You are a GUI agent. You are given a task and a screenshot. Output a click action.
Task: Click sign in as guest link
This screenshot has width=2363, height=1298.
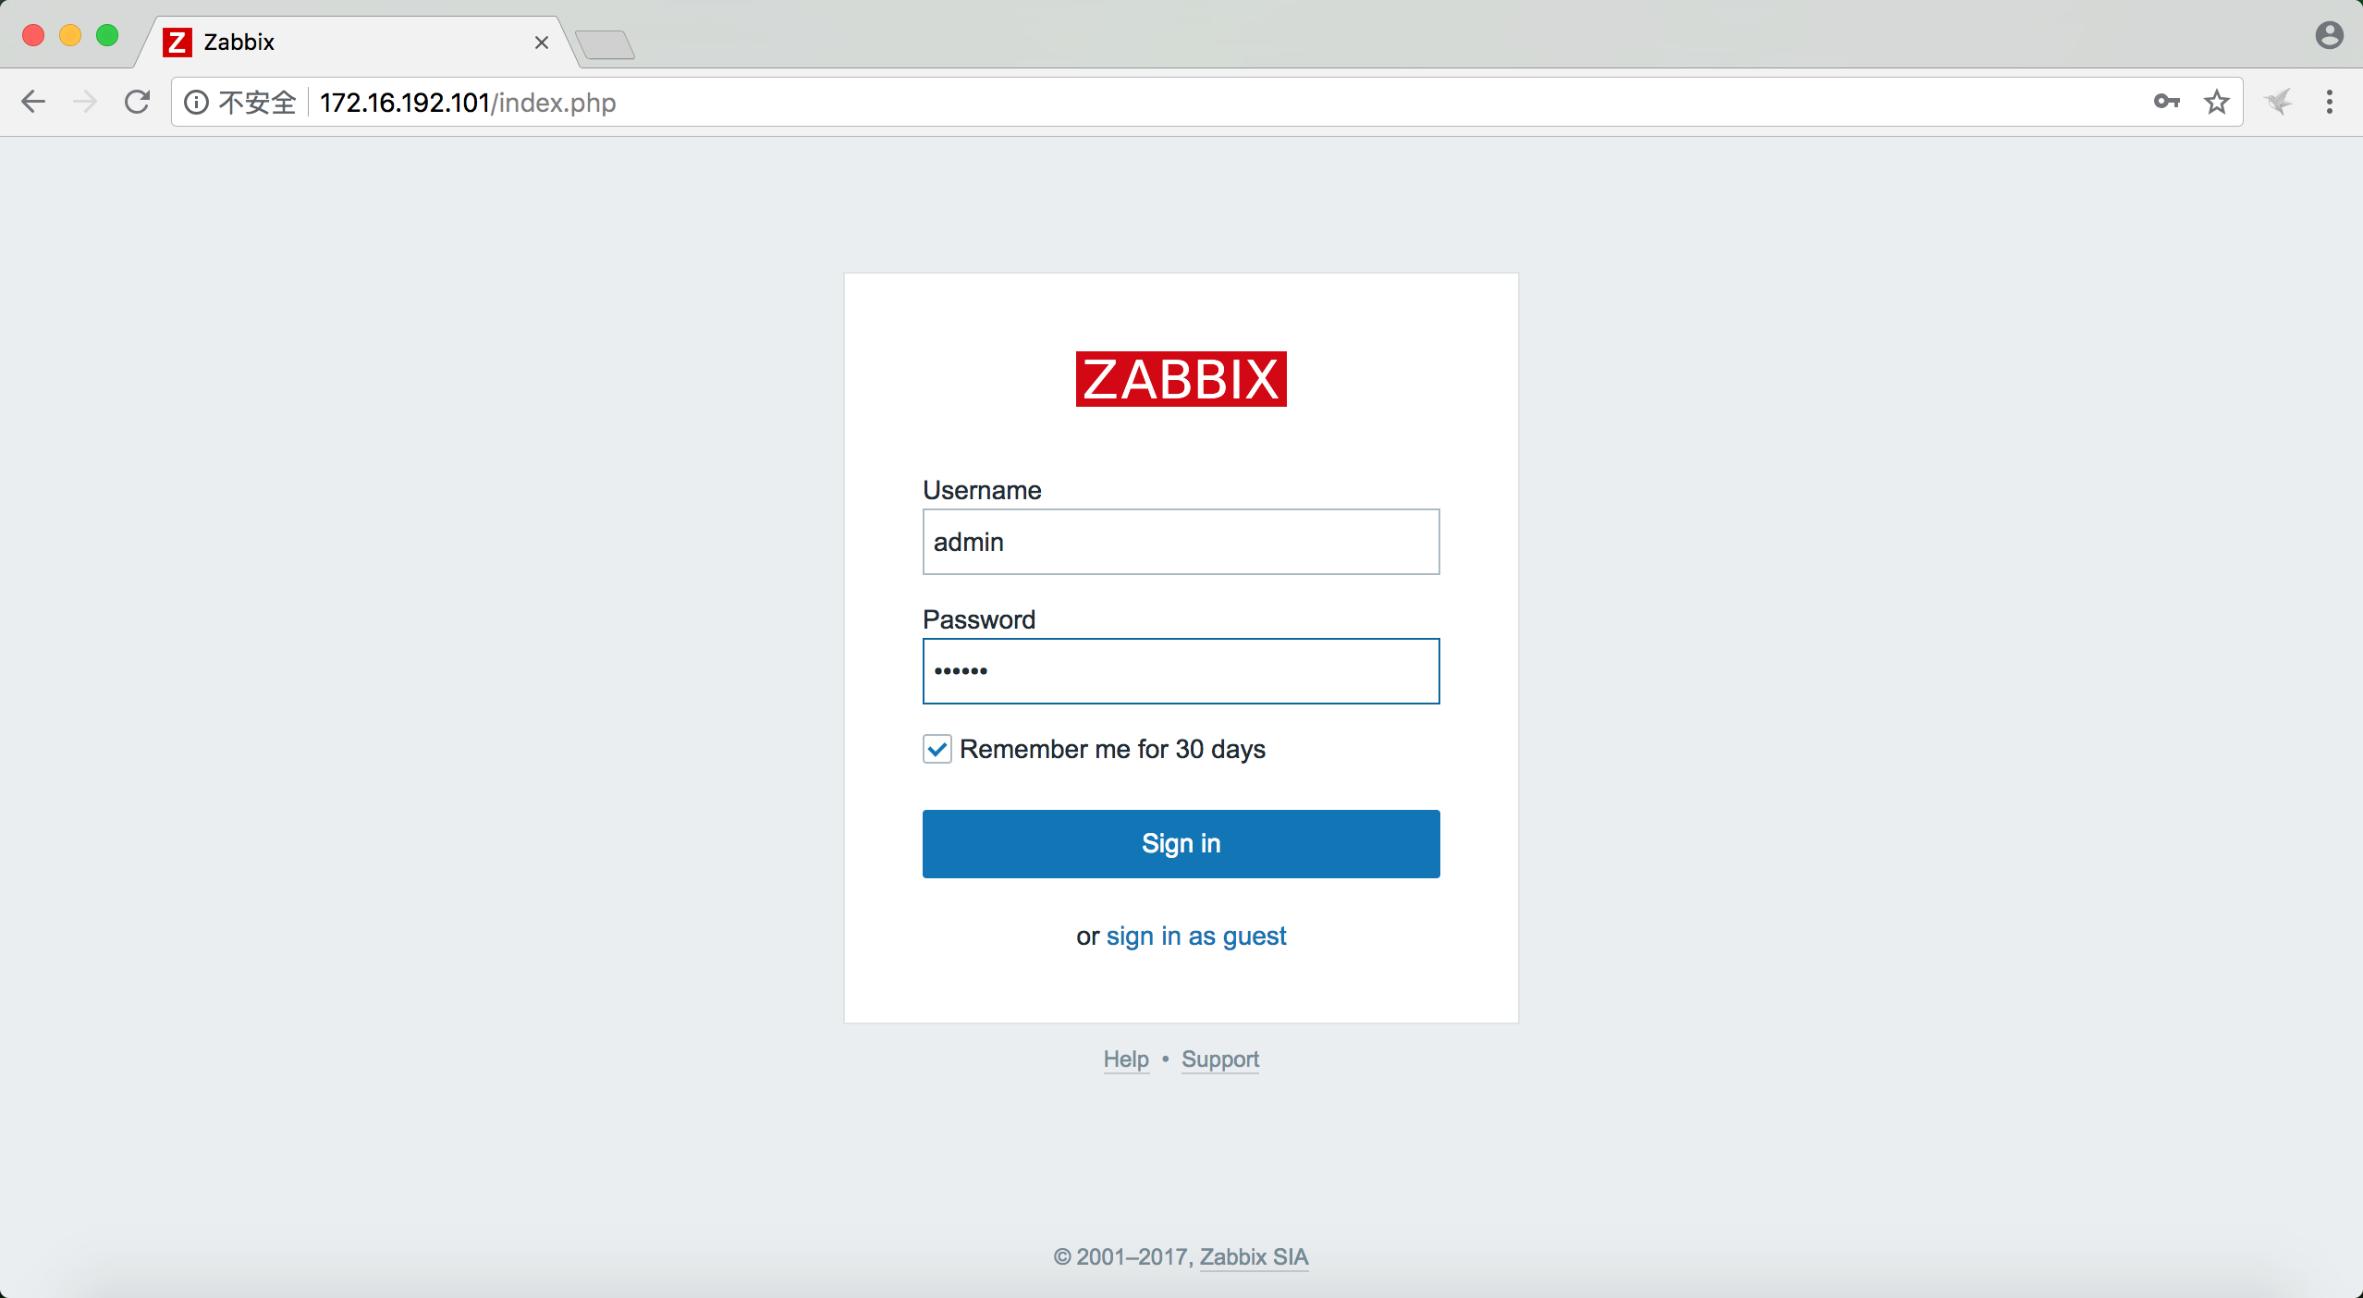point(1196,936)
